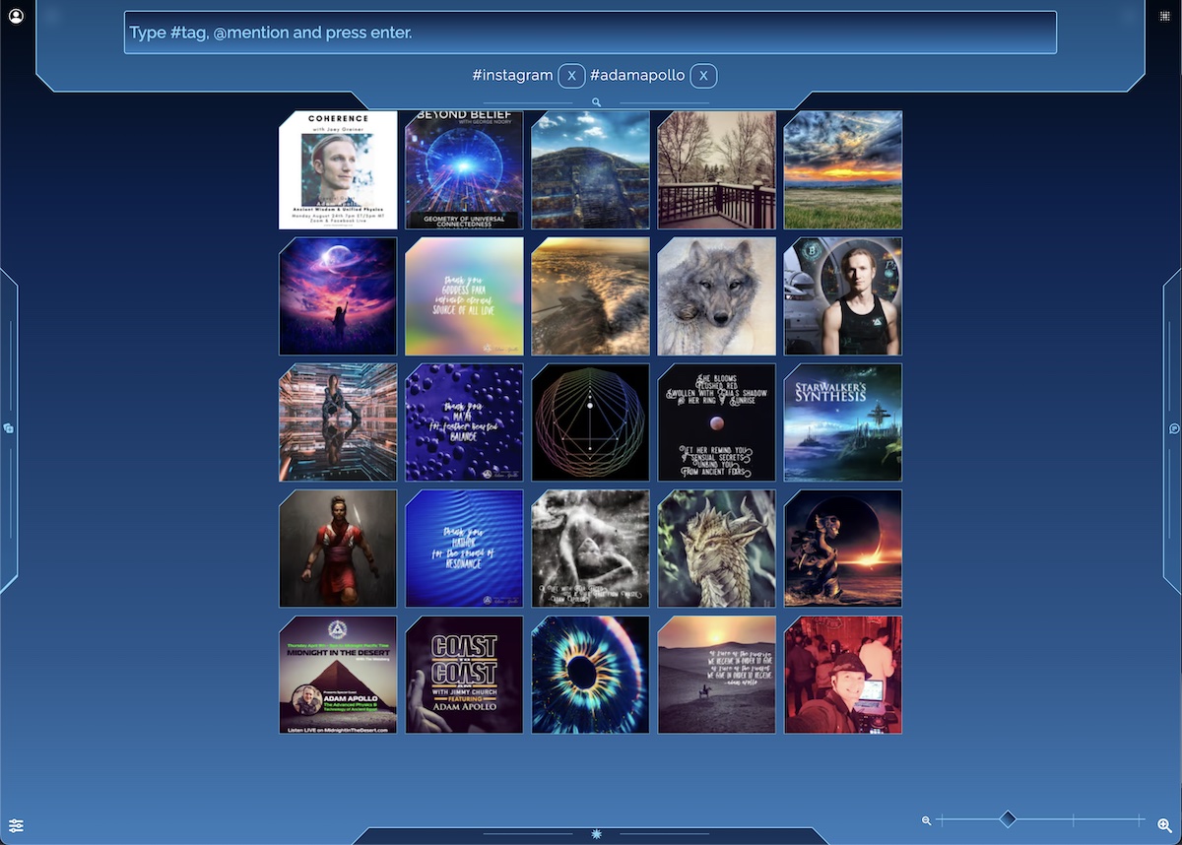Image resolution: width=1182 pixels, height=845 pixels.
Task: Click the zoom slider diamond handle
Action: (x=1008, y=819)
